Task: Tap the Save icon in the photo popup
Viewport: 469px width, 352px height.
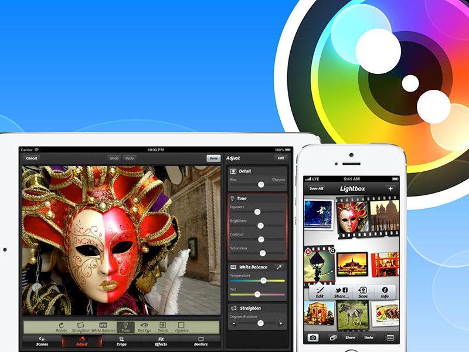Action: click(x=363, y=290)
